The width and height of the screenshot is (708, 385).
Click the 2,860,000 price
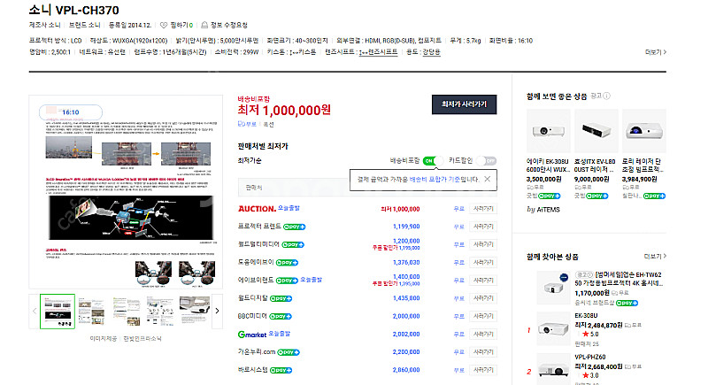pyautogui.click(x=406, y=370)
